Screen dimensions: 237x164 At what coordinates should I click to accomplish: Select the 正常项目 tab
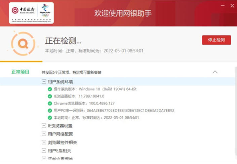[21, 72]
